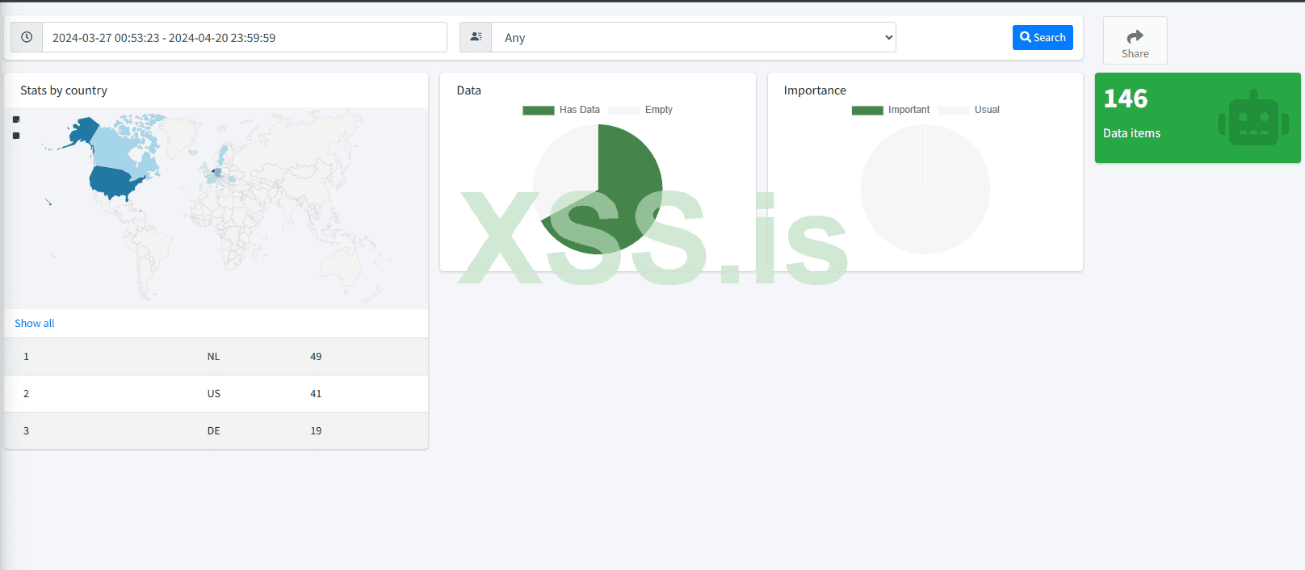Click the US country cell
The image size is (1305, 570).
click(x=213, y=393)
